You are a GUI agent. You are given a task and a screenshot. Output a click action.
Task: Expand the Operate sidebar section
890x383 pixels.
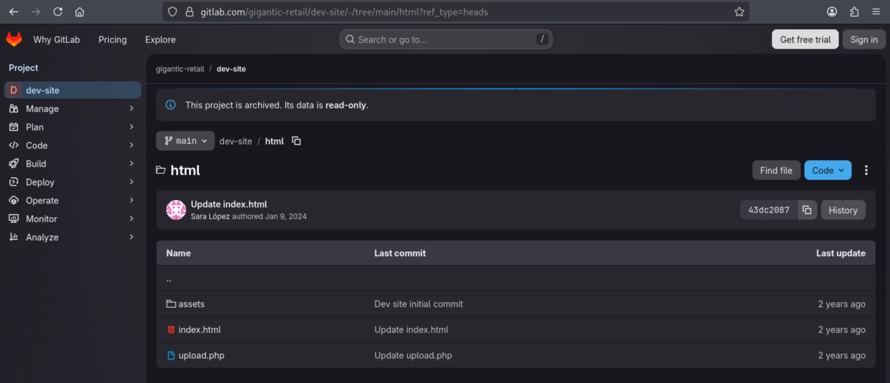pos(42,200)
